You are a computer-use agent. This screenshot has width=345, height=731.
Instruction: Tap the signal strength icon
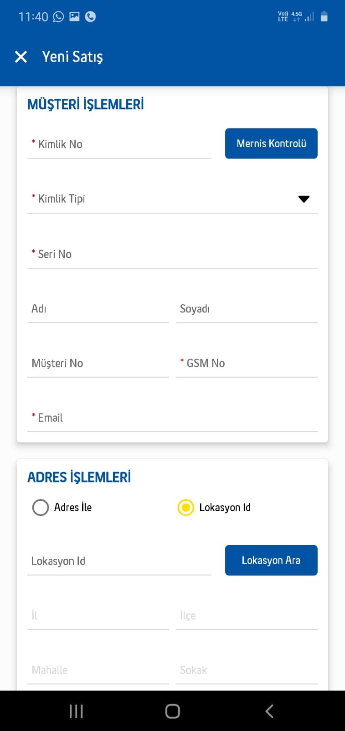coord(309,17)
